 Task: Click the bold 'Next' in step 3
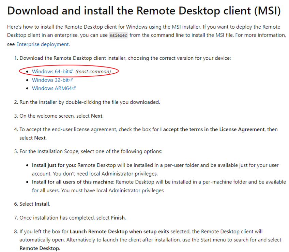pos(97,116)
